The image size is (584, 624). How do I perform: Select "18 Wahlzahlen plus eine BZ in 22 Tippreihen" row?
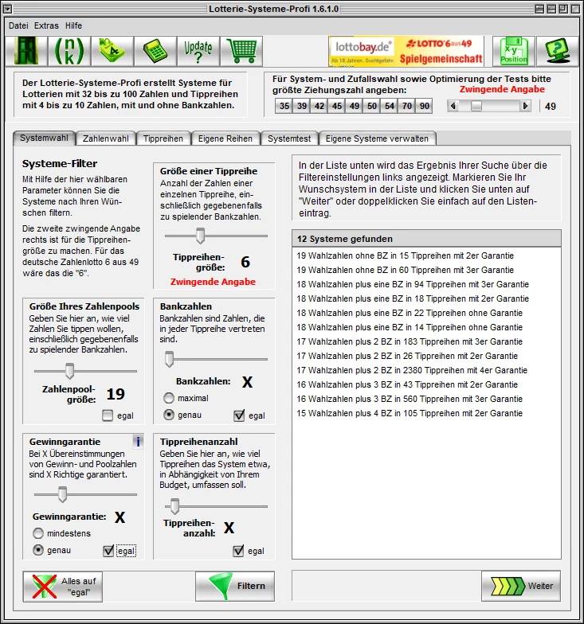click(426, 313)
